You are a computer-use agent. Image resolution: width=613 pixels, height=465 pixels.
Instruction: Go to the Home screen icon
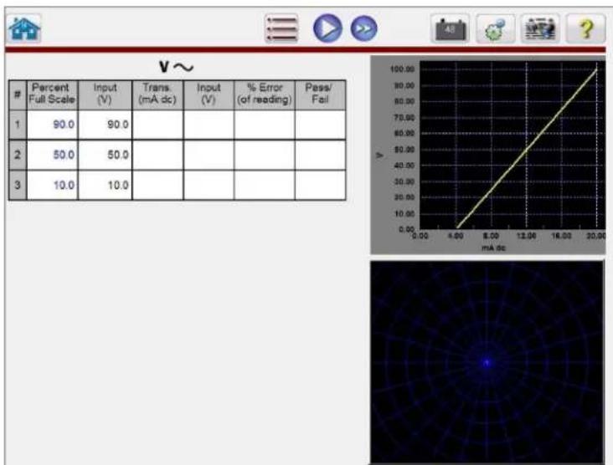24,28
